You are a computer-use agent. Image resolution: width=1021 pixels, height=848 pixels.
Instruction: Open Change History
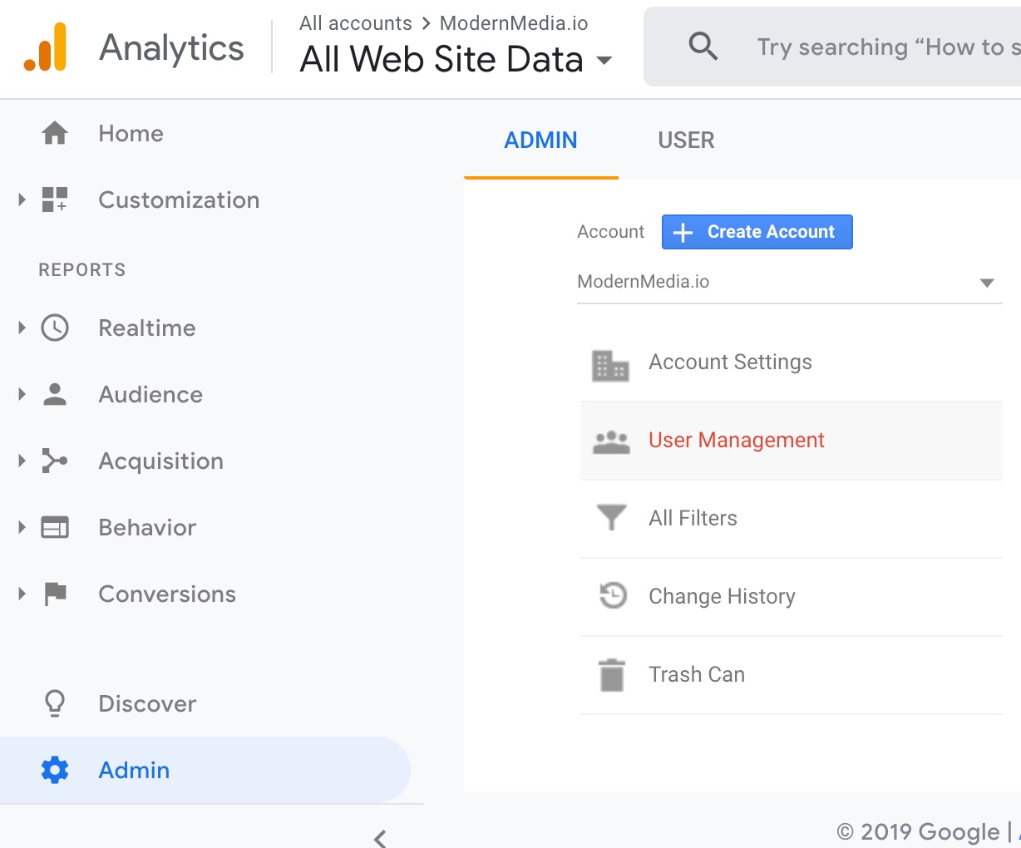[791, 597]
